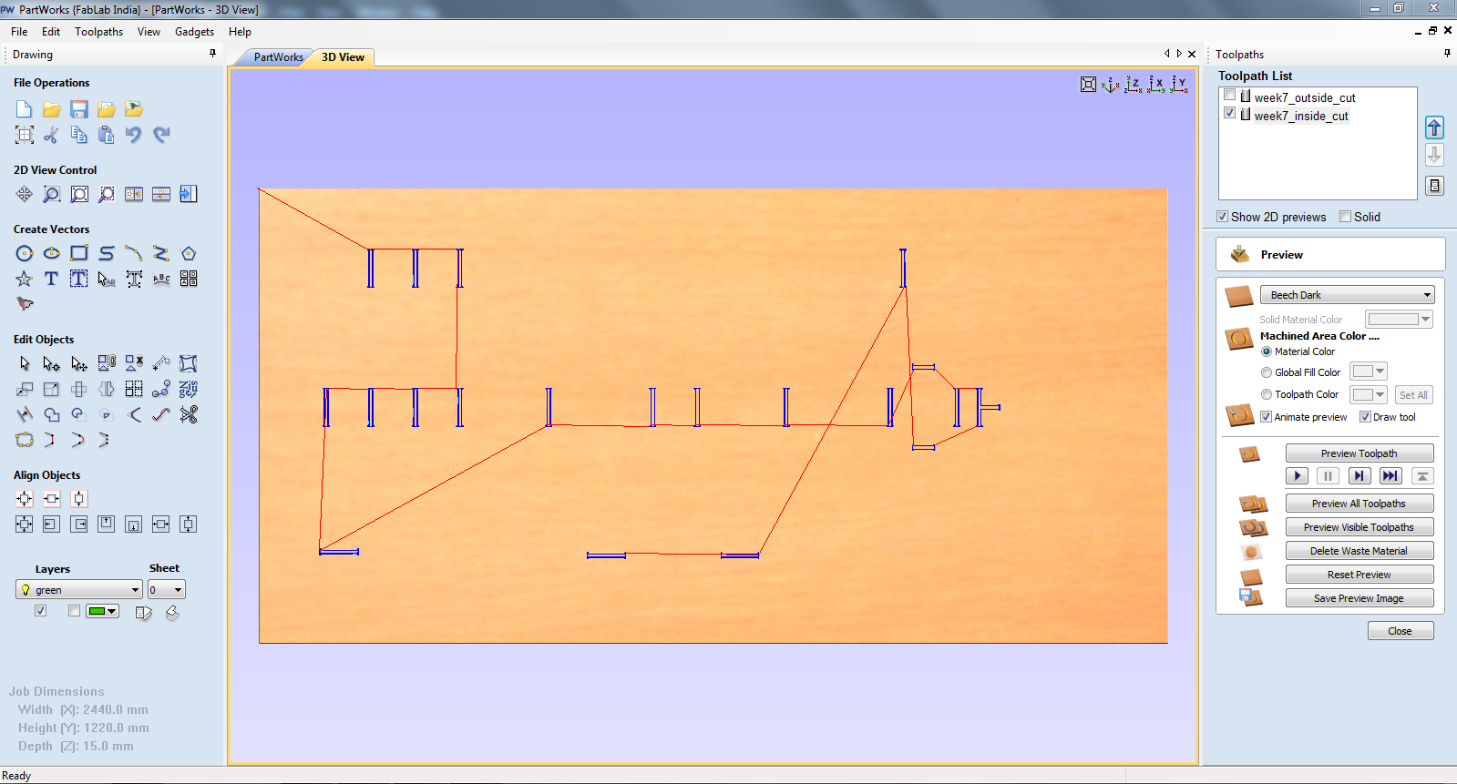Screen dimensions: 1457x784
Task: Click the scissors Cut icon
Action: 52,135
